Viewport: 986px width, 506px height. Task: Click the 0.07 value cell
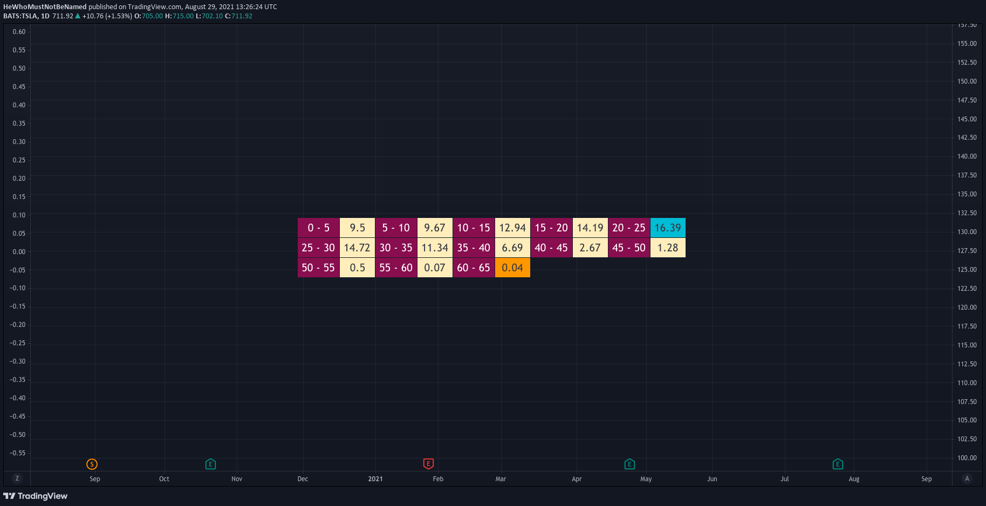pos(435,268)
